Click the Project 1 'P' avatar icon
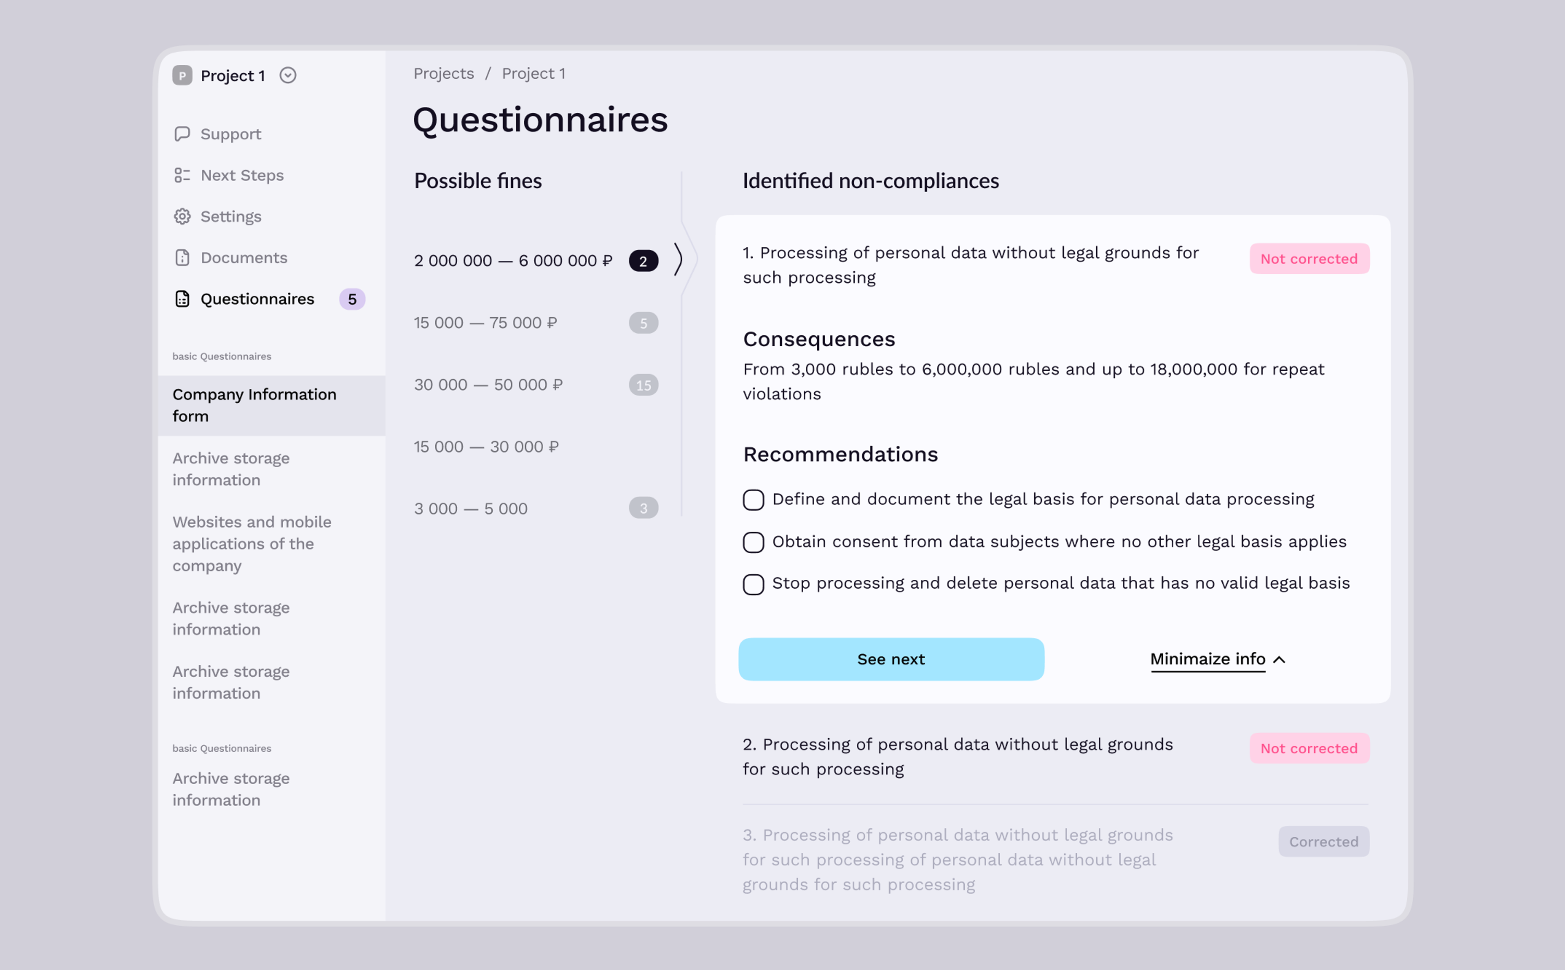The width and height of the screenshot is (1565, 970). pos(182,75)
